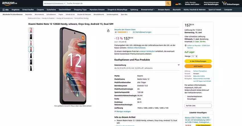Open the Alle hamburger menu
The image size is (242, 126).
[x=5, y=9]
